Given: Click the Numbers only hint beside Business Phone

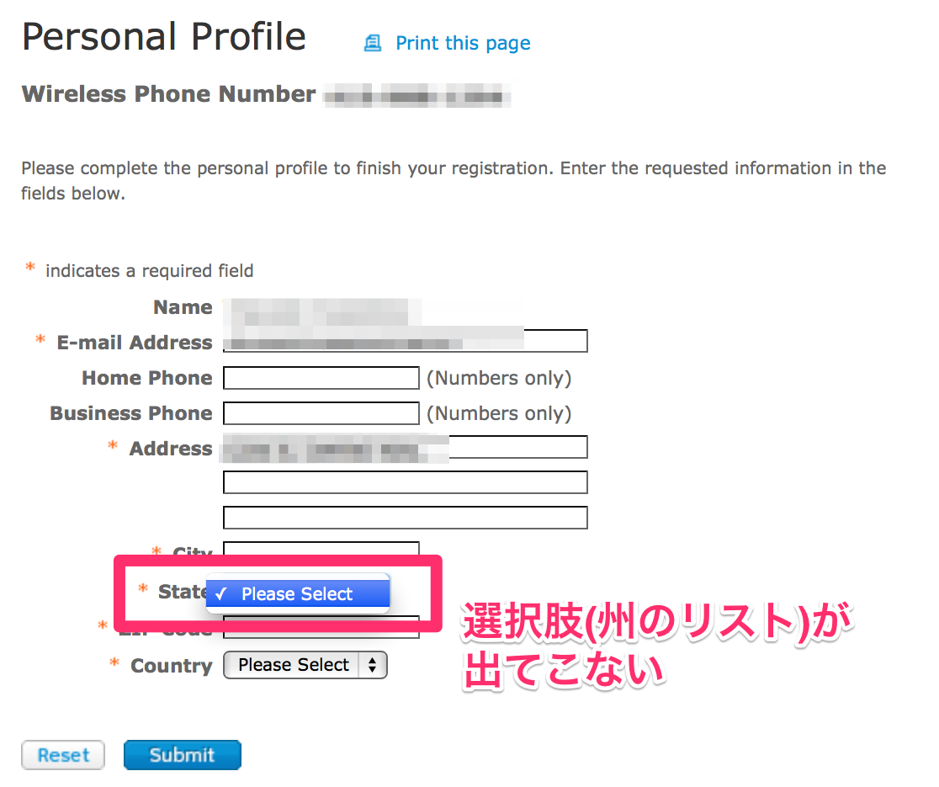Looking at the screenshot, I should [499, 413].
